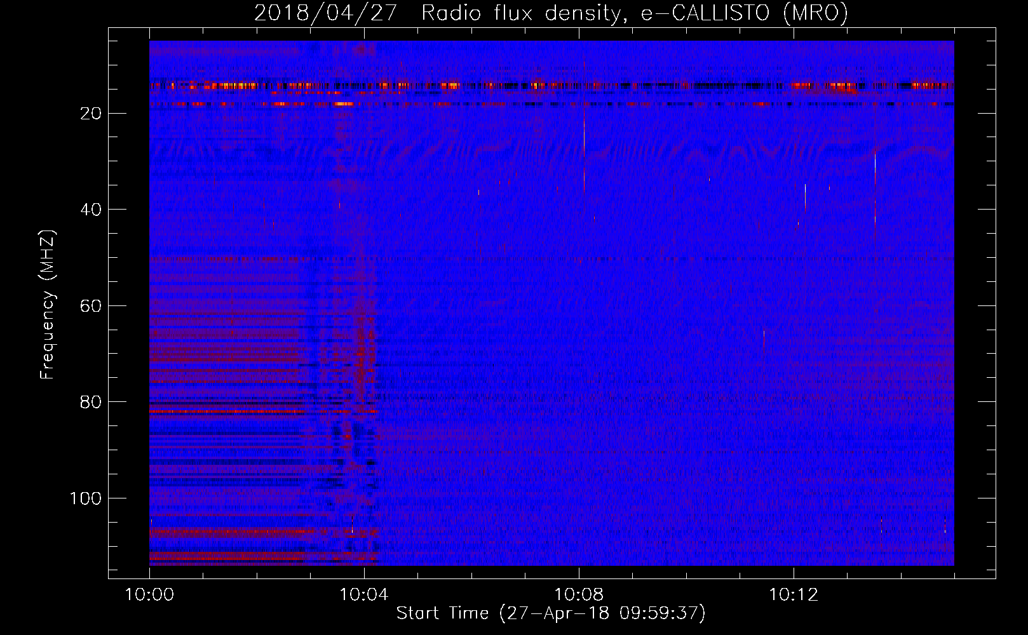Click the '60' frequency tick label
Screen dimensions: 1028x635
(x=91, y=306)
